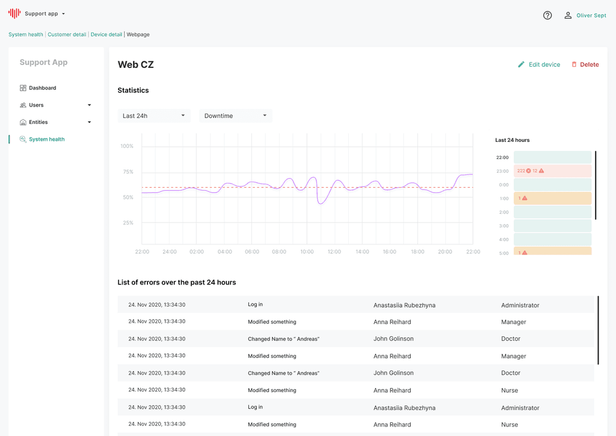Expand the Entities sidebar submenu arrow
Image resolution: width=616 pixels, height=436 pixels.
(x=89, y=122)
